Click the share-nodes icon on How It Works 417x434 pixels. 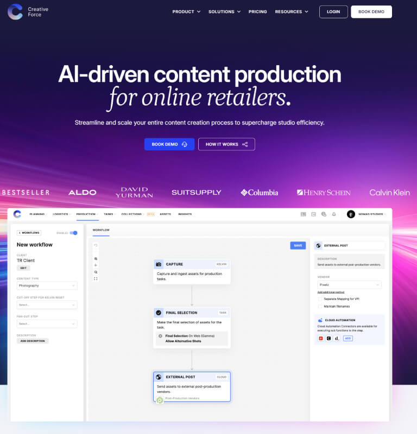[245, 144]
